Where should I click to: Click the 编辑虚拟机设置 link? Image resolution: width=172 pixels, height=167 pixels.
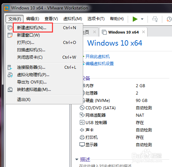pos(100,64)
